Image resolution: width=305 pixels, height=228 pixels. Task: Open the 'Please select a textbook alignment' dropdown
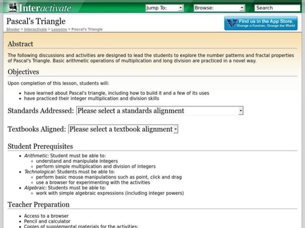[x=121, y=128]
